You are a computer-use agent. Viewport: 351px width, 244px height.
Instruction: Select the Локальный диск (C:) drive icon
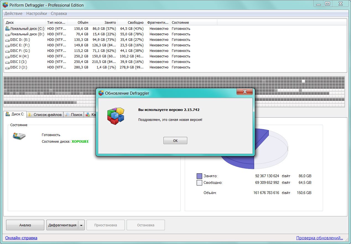(x=7, y=28)
